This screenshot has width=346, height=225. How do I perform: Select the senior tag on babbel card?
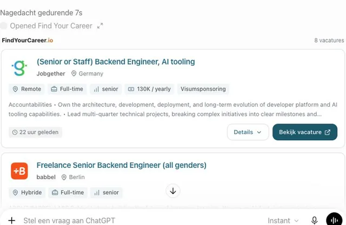[107, 193]
